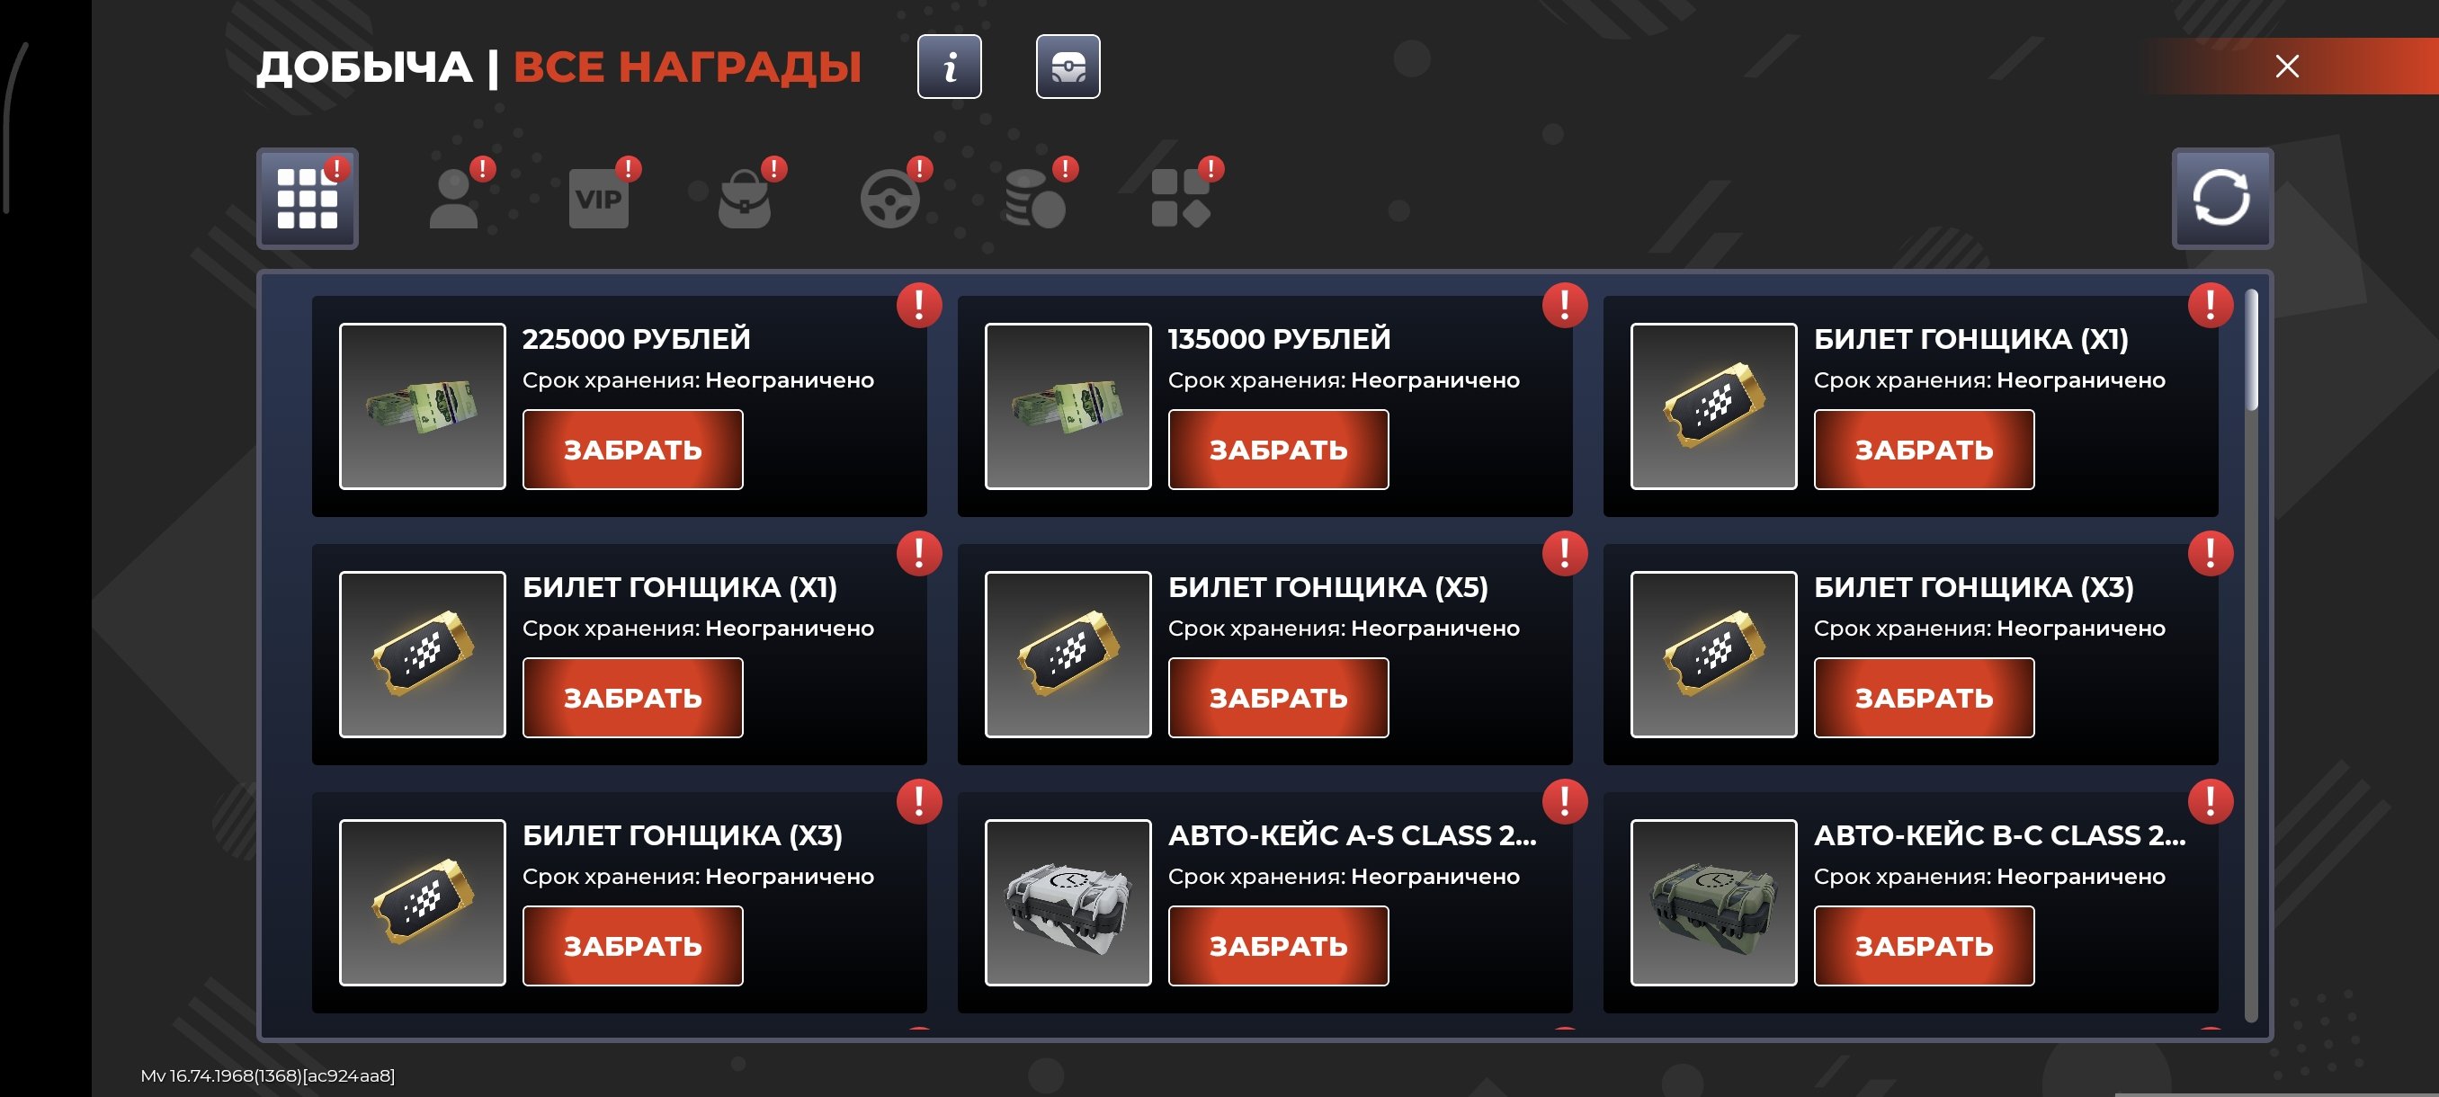Select the player profile category filter

point(454,199)
